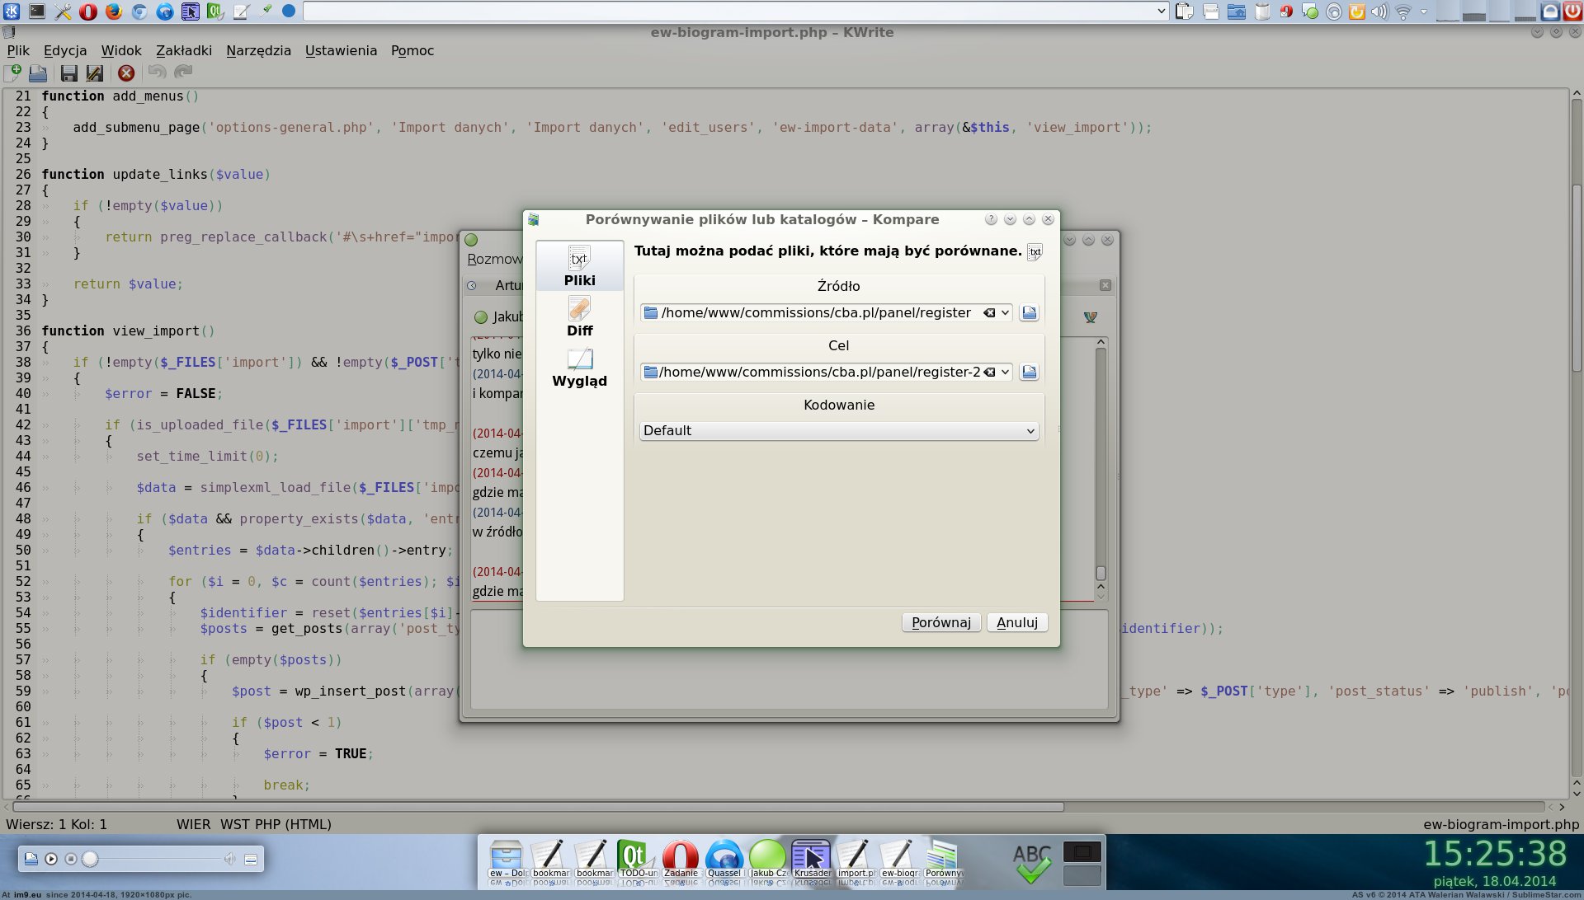Click the Anuluj button

(x=1016, y=623)
